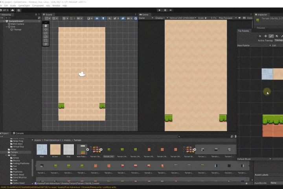Start Play mode with the Play button
283x189 pixels.
click(x=159, y=10)
